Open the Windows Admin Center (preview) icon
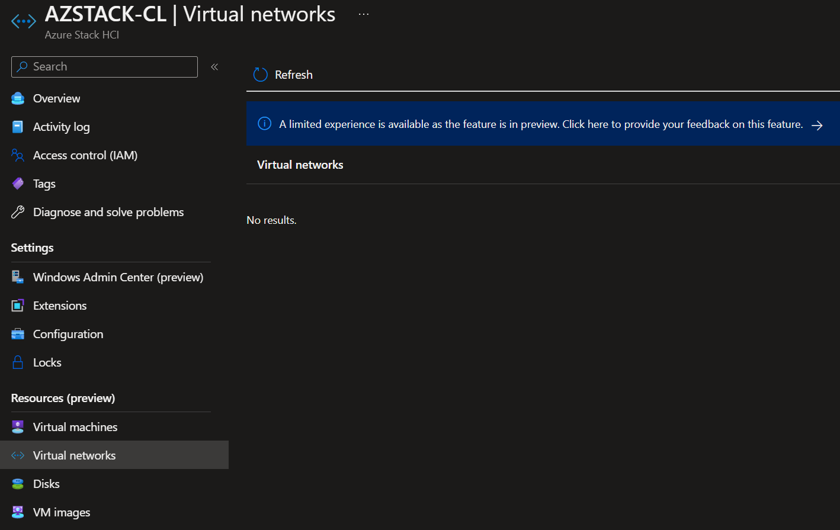The width and height of the screenshot is (840, 530). tap(17, 277)
